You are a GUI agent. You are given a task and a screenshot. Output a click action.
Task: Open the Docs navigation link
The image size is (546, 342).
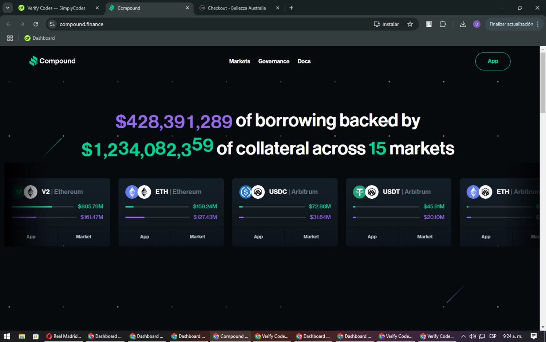(x=304, y=61)
